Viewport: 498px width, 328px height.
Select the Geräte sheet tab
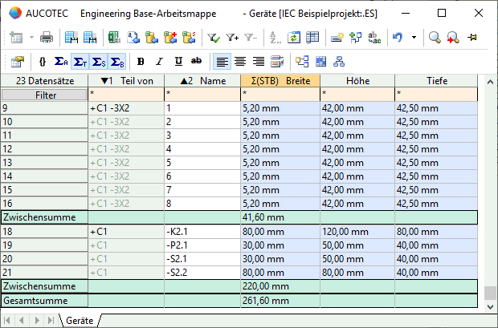(x=79, y=320)
